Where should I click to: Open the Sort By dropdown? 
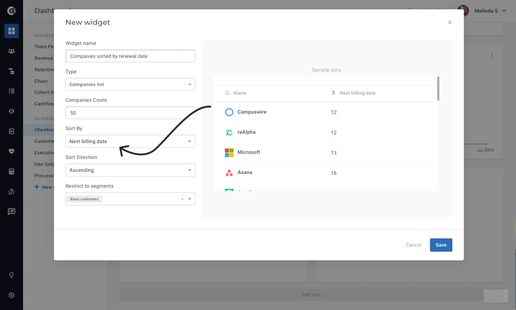131,141
